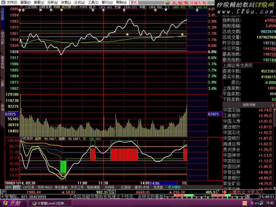The image size is (276, 207).
Task: Select the 紫金矿业 row in contribution list
Action: pos(248,183)
